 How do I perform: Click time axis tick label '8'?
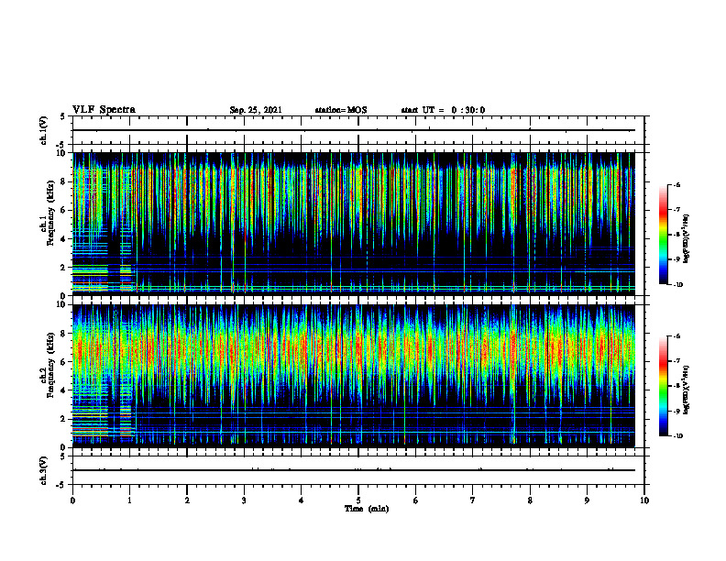tap(530, 500)
